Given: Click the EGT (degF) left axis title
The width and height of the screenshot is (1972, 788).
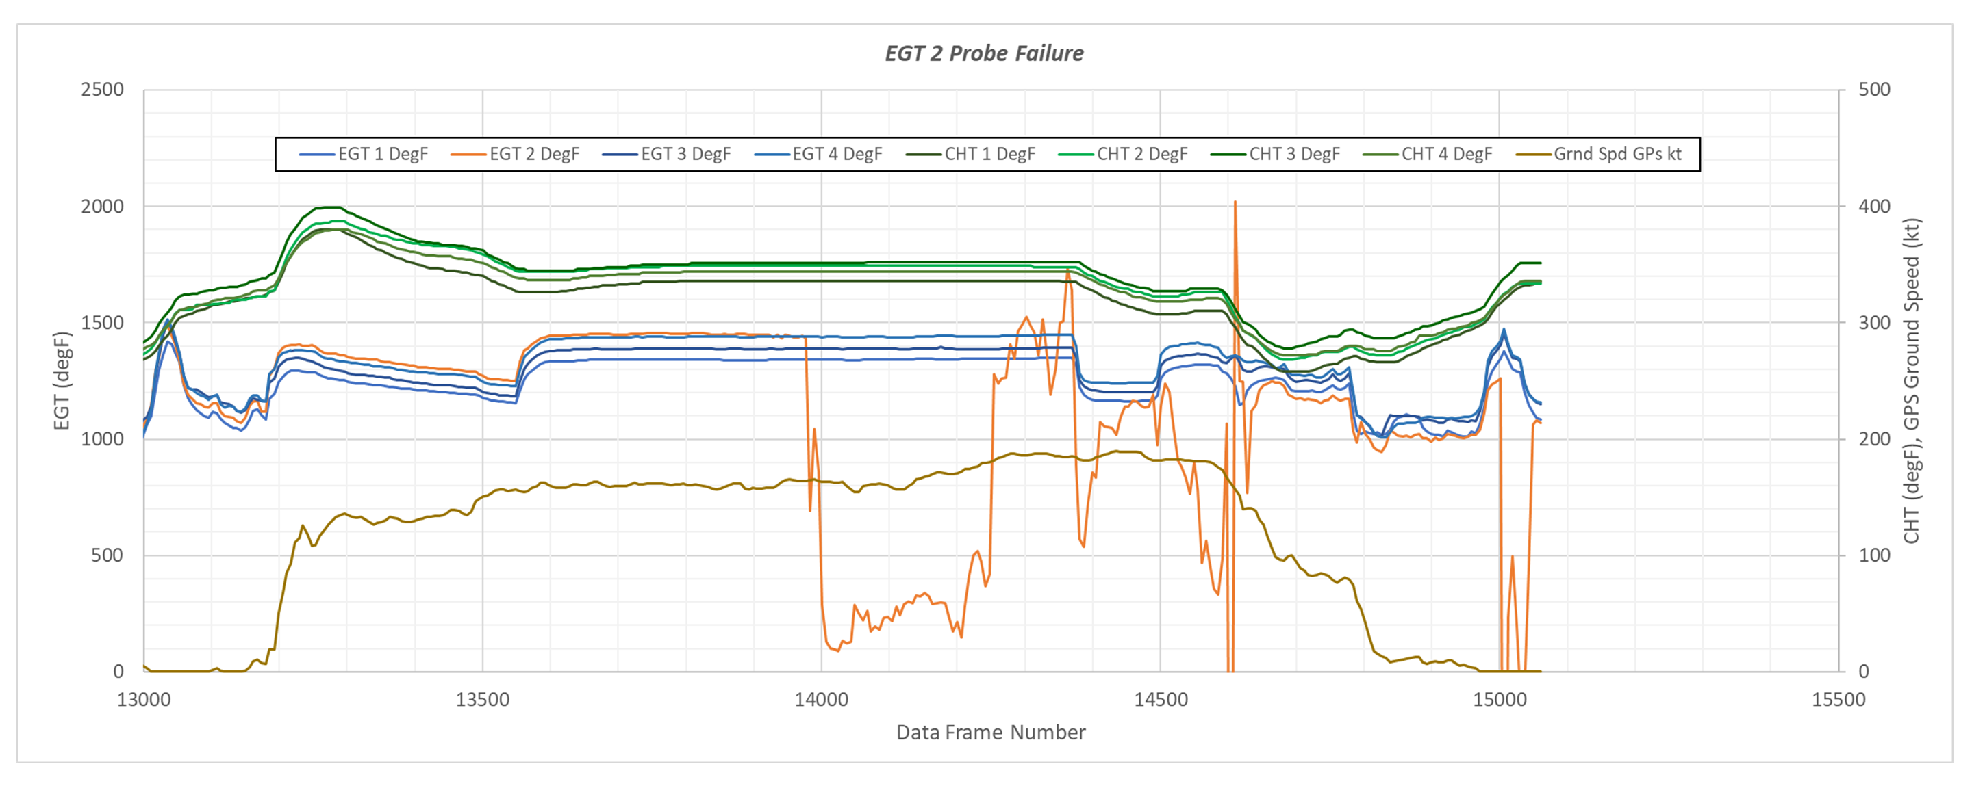Looking at the screenshot, I should point(62,381).
